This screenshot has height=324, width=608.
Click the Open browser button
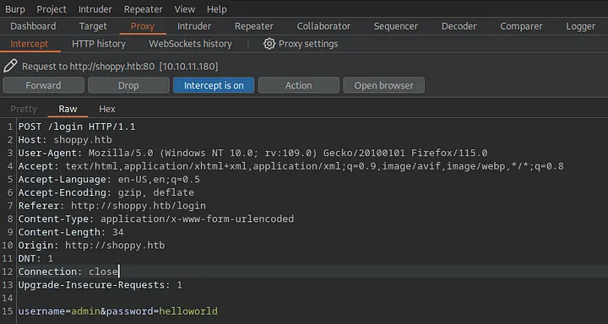coord(384,85)
